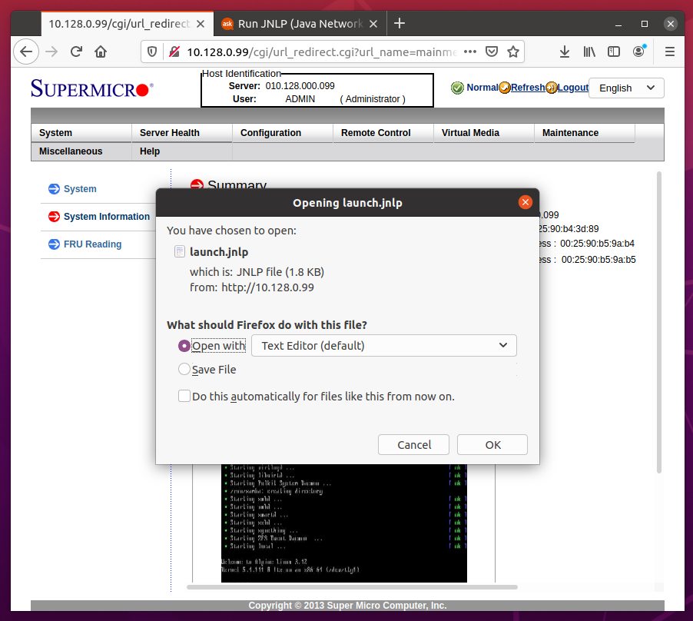Open the Remote Control menu
Viewport: 693px width, 621px height.
tap(383, 133)
